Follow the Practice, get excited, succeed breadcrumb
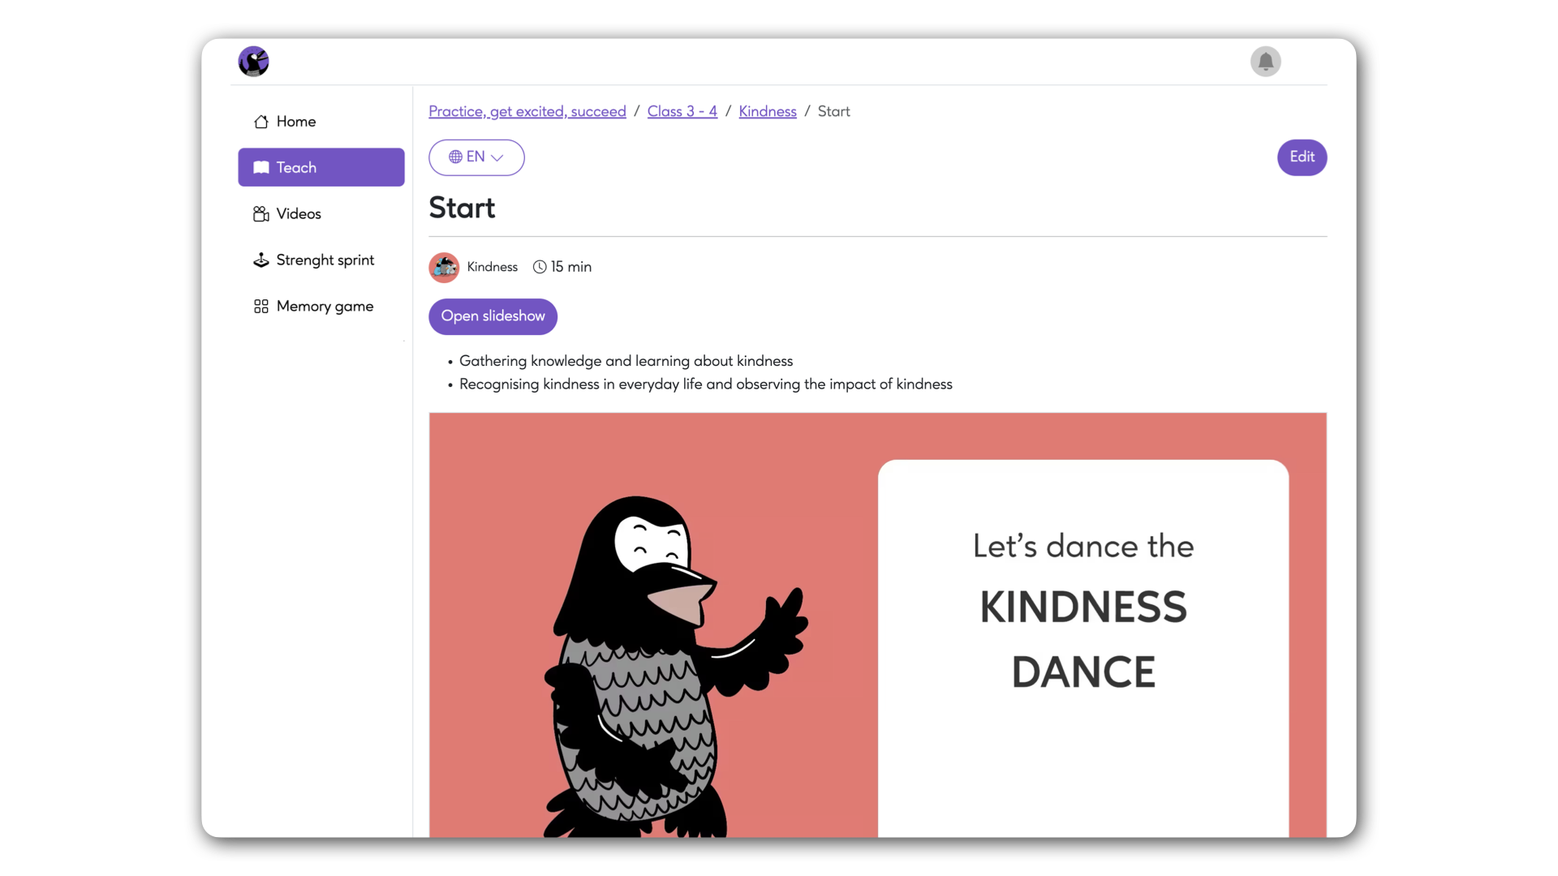This screenshot has height=876, width=1558. 527,112
